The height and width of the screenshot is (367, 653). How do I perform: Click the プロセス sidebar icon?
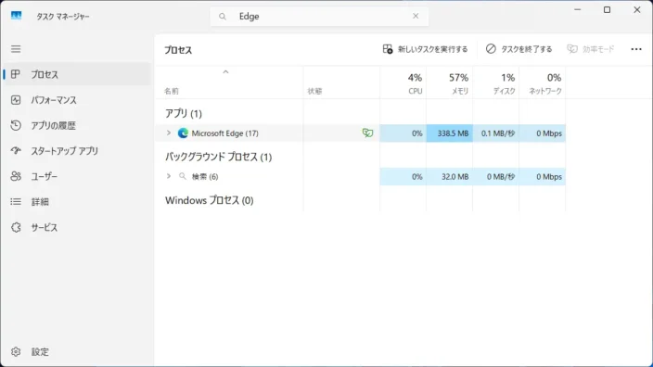pyautogui.click(x=16, y=74)
